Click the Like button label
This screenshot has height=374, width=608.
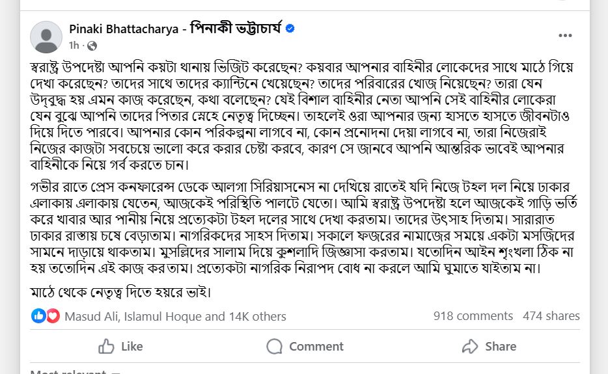132,346
